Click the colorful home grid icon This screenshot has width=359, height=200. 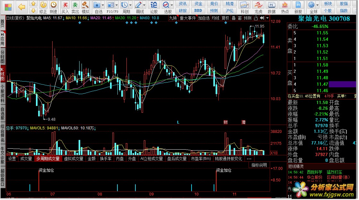8,7
